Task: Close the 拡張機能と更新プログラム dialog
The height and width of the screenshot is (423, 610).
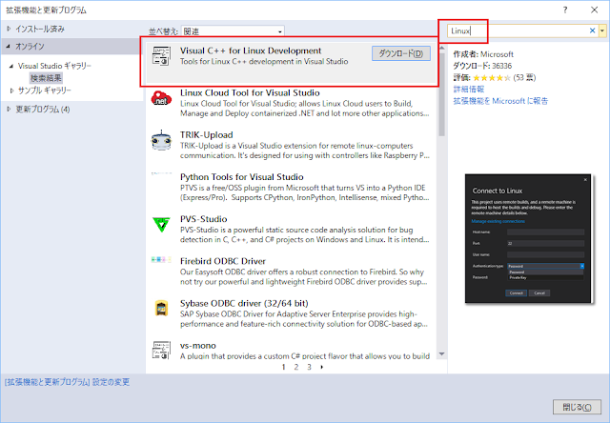Action: coord(594,10)
